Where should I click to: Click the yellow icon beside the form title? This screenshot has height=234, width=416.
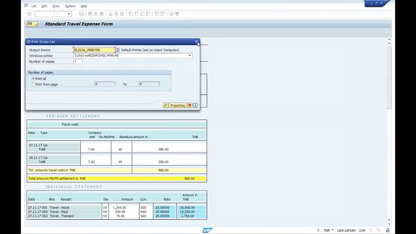click(x=30, y=24)
